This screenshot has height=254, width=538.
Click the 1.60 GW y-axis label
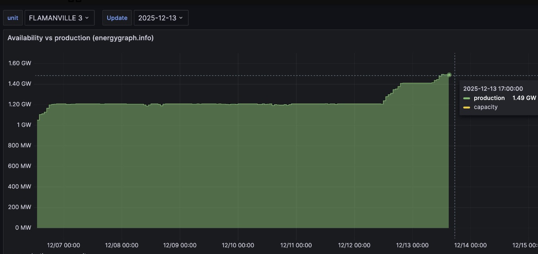20,63
